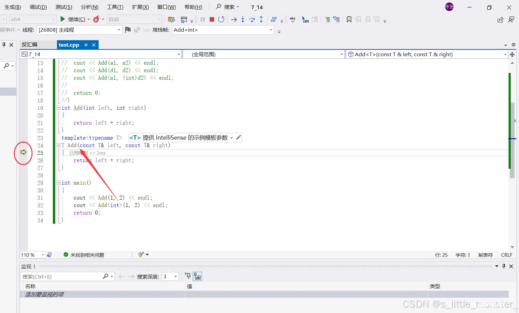Click the green Continue (继续) play button
Image resolution: width=519 pixels, height=313 pixels.
click(62, 19)
